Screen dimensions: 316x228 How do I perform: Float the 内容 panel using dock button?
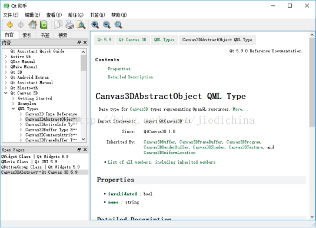79,42
